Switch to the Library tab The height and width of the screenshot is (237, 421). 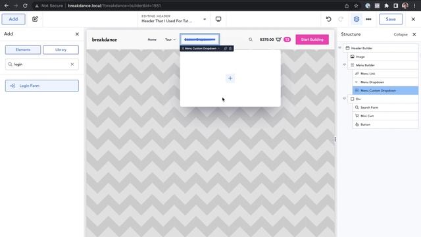61,50
